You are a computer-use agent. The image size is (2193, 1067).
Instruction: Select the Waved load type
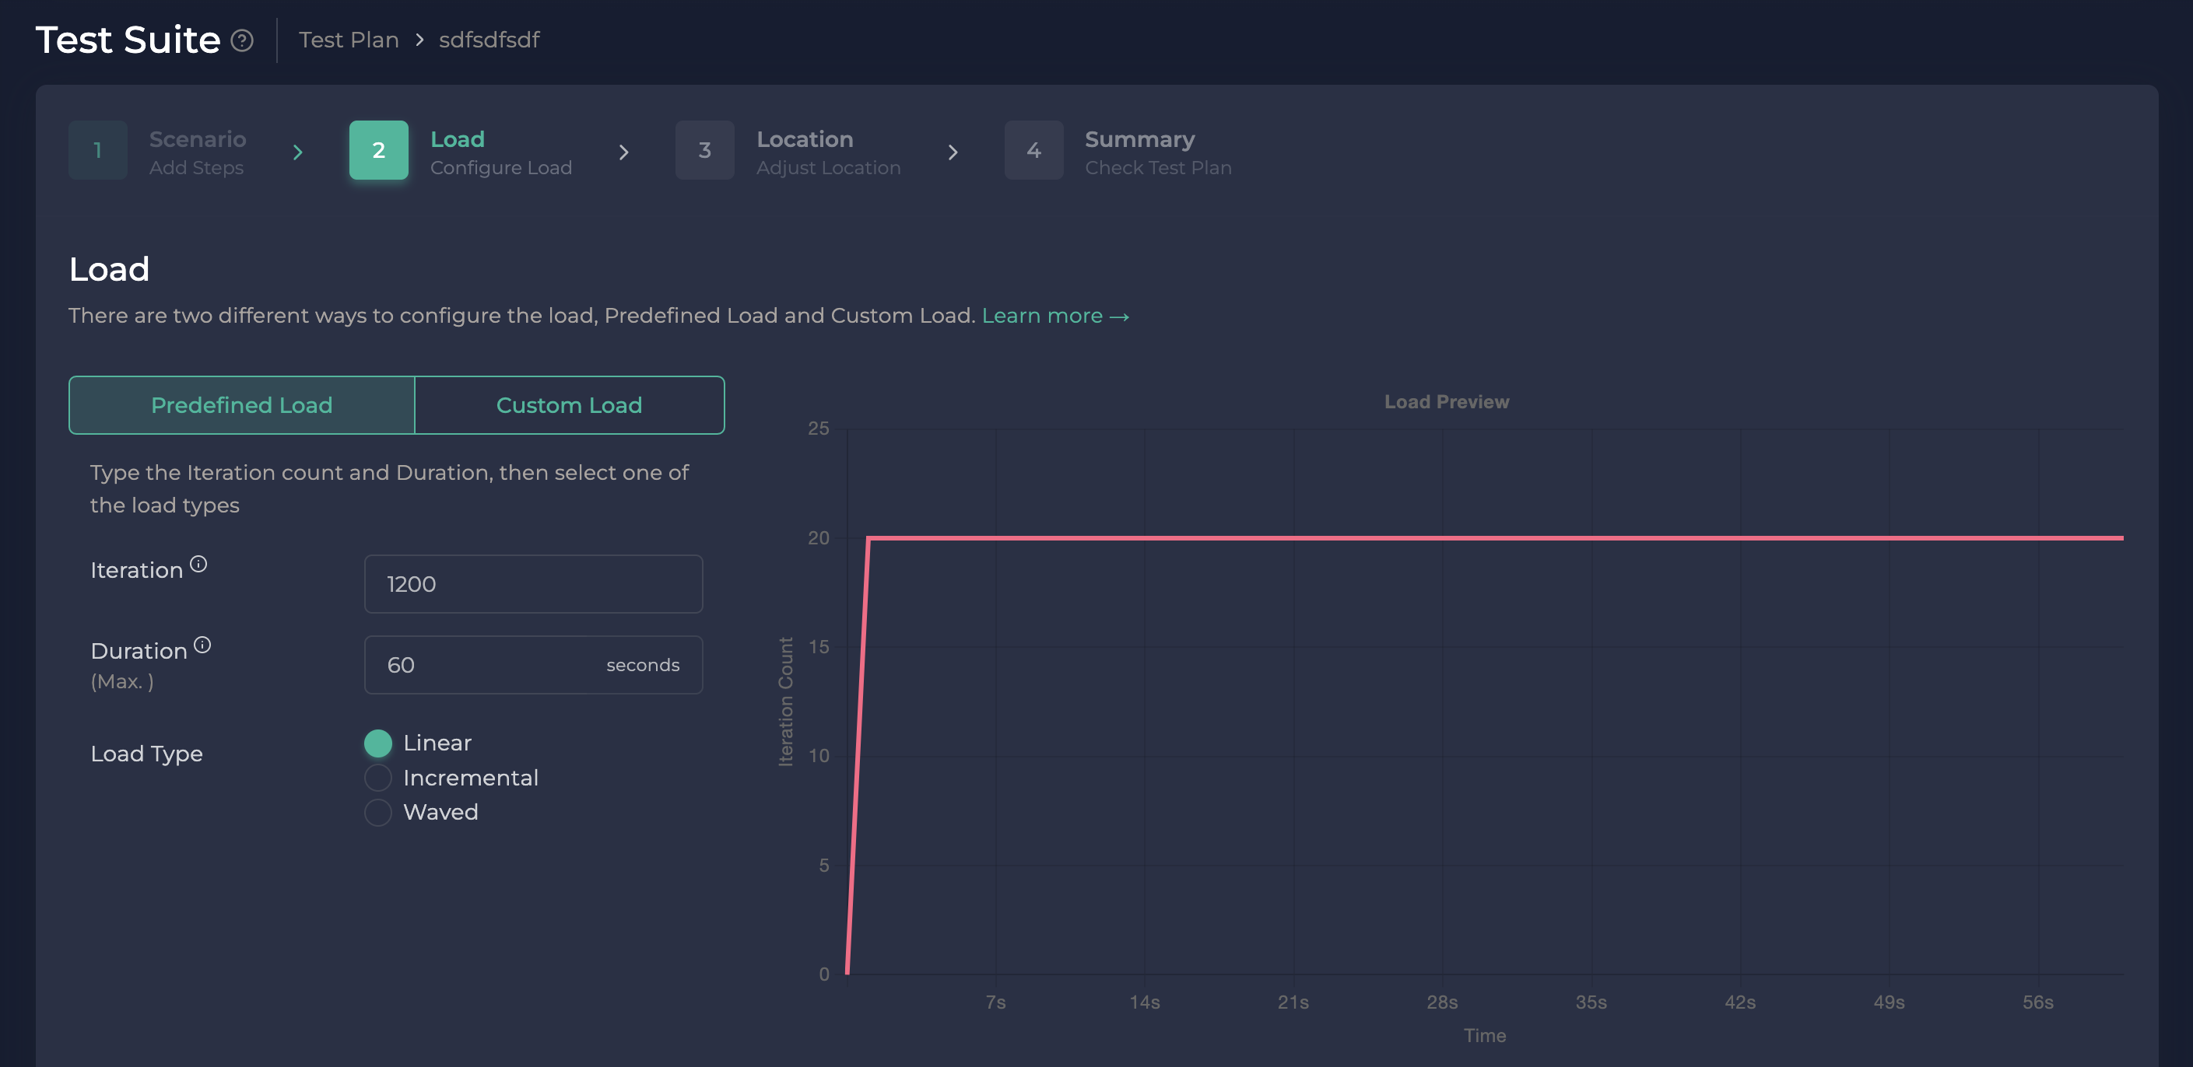click(x=378, y=812)
